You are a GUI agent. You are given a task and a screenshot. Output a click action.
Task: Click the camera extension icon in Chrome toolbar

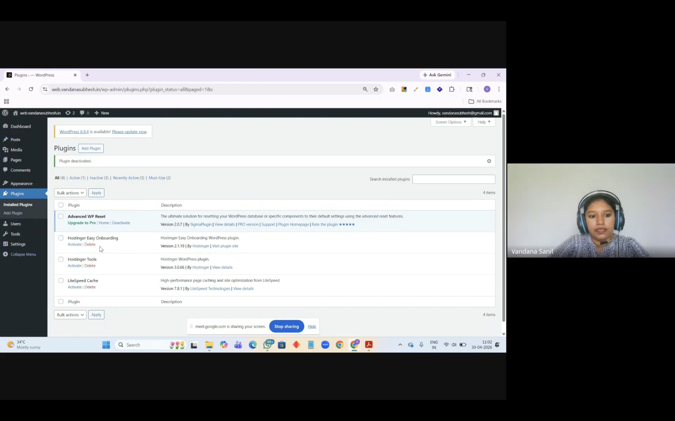pos(392,89)
